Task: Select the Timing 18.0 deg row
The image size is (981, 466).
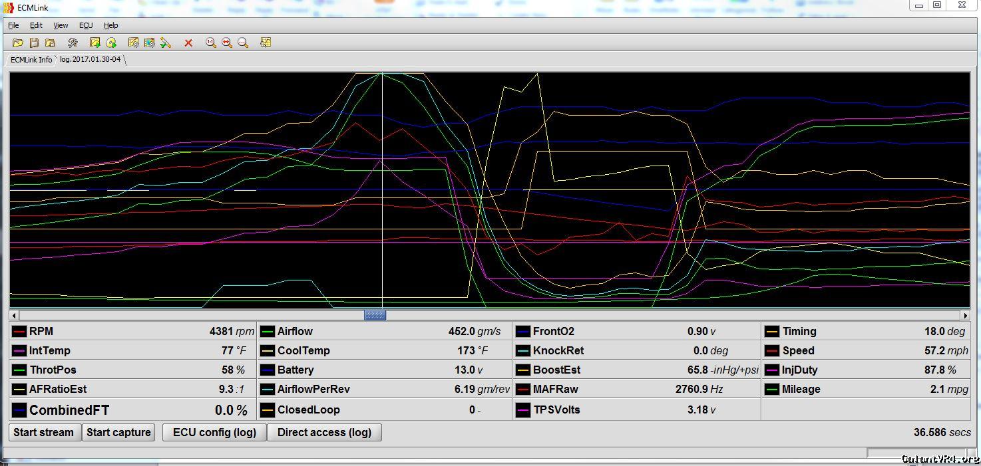Action: (x=866, y=331)
